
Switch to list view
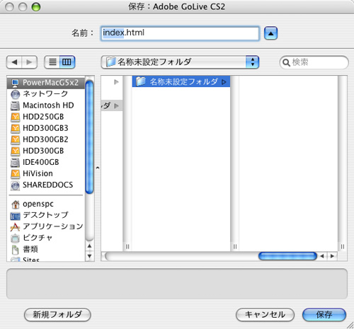click(x=52, y=62)
